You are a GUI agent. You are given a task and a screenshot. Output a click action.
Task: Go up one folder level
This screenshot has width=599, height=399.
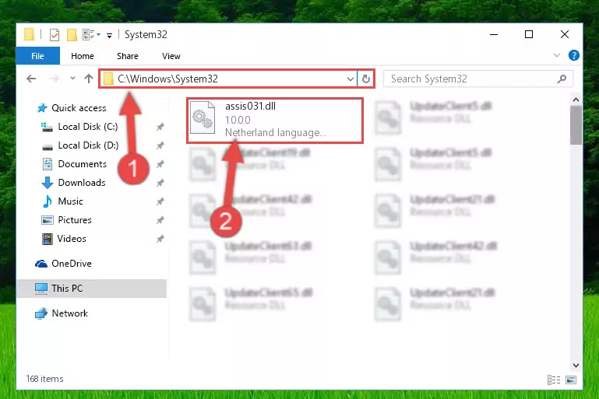89,79
